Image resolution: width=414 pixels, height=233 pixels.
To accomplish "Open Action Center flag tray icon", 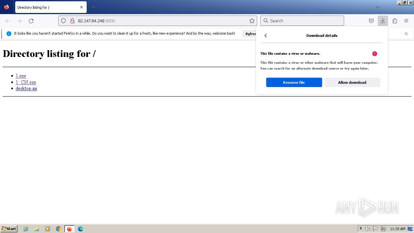I will [376, 229].
